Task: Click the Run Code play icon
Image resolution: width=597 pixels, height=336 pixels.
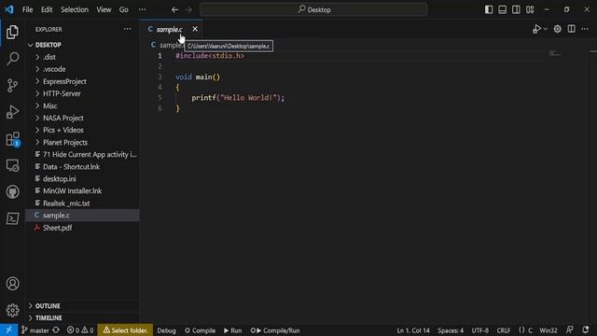Action: coord(536,29)
